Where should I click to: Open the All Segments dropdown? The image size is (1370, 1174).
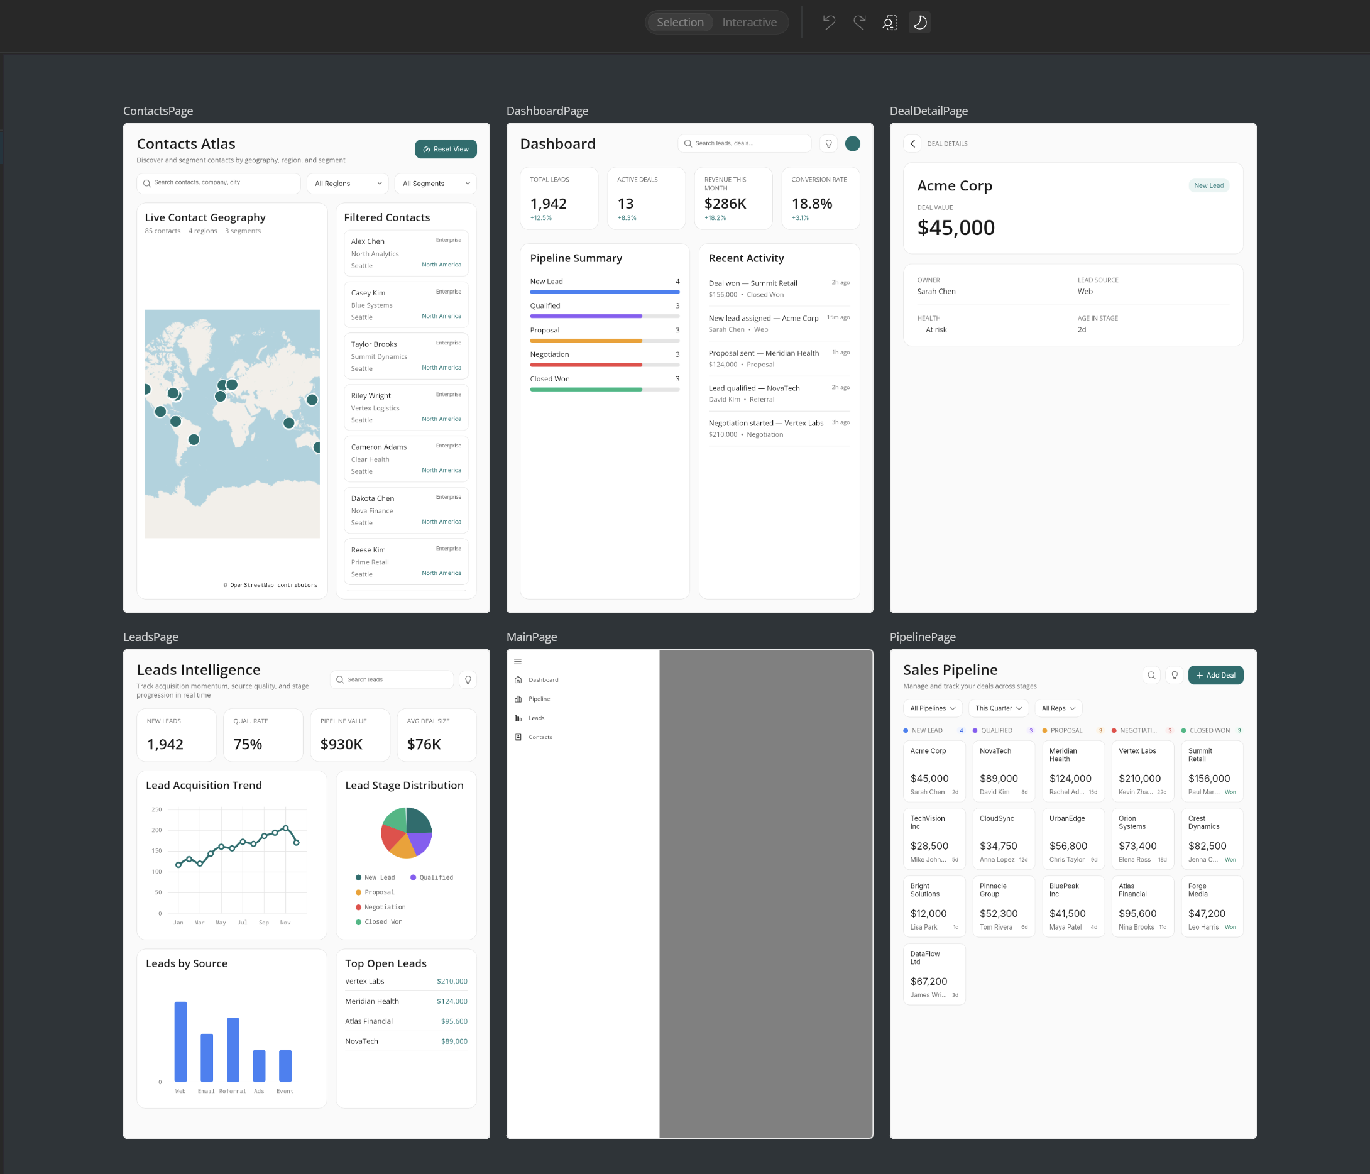pyautogui.click(x=436, y=184)
